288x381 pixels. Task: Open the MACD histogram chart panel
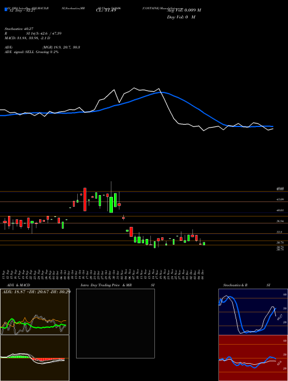pos(35,358)
